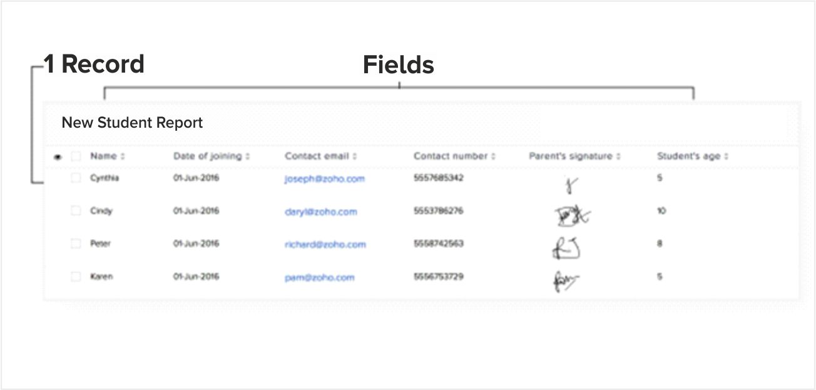Viewport: 816px width, 390px height.
Task: Click the pam@zoho.com email address
Action: tap(319, 277)
